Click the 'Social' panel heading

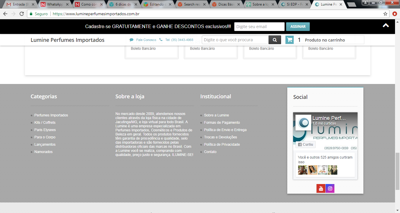[x=300, y=97]
